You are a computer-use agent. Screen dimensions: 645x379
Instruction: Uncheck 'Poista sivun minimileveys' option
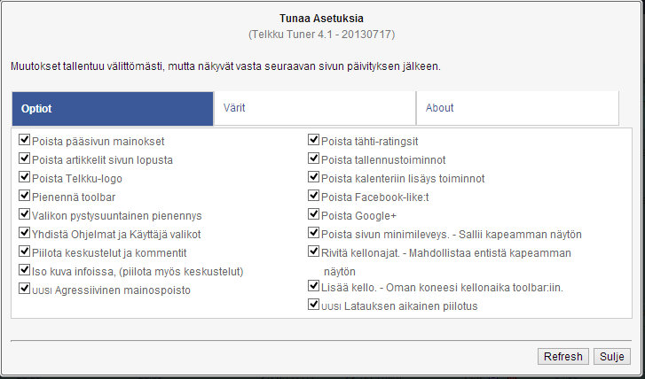coord(313,233)
